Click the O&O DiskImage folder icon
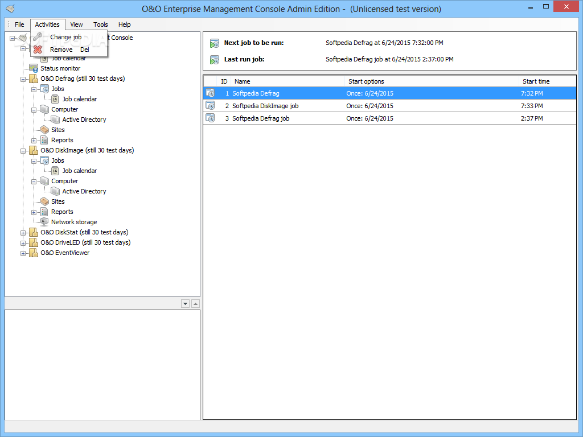The width and height of the screenshot is (583, 437). click(34, 150)
